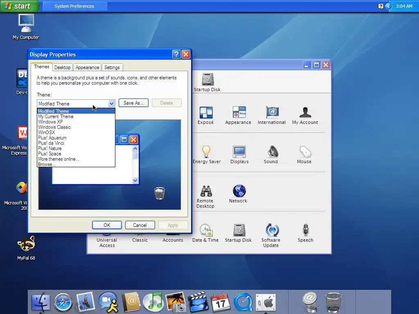Launch QuickTime Player from dock
The height and width of the screenshot is (314, 419).
243,302
